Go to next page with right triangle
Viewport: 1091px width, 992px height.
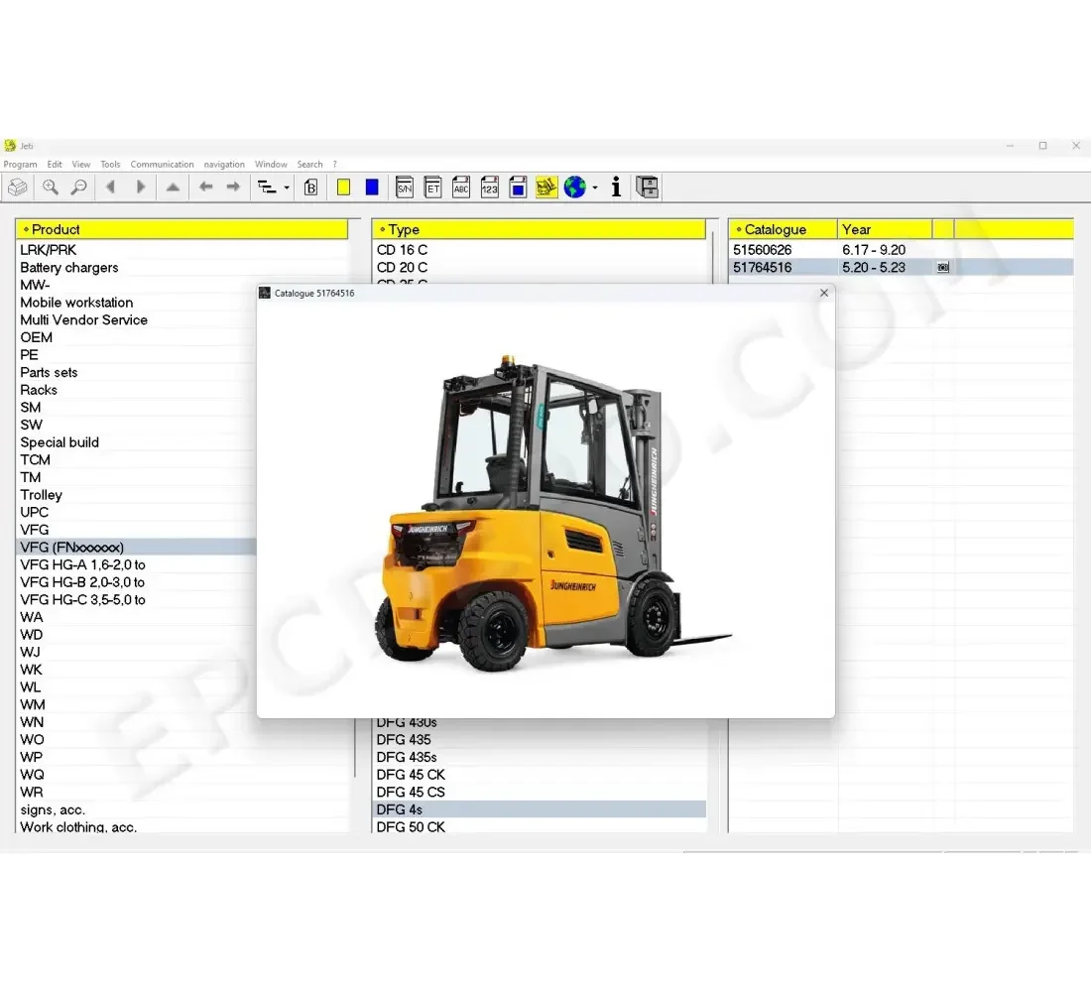pyautogui.click(x=141, y=186)
